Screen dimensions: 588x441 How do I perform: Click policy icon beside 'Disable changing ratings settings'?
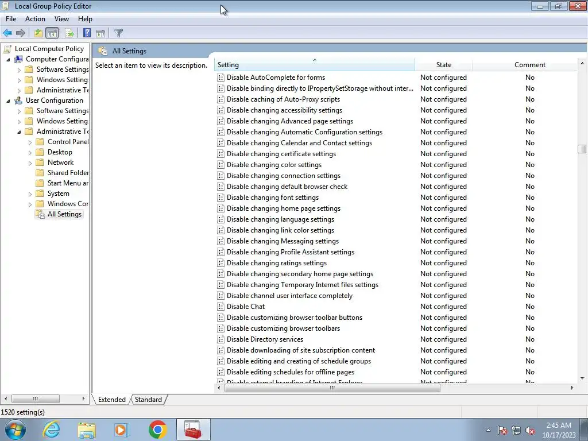[221, 263]
